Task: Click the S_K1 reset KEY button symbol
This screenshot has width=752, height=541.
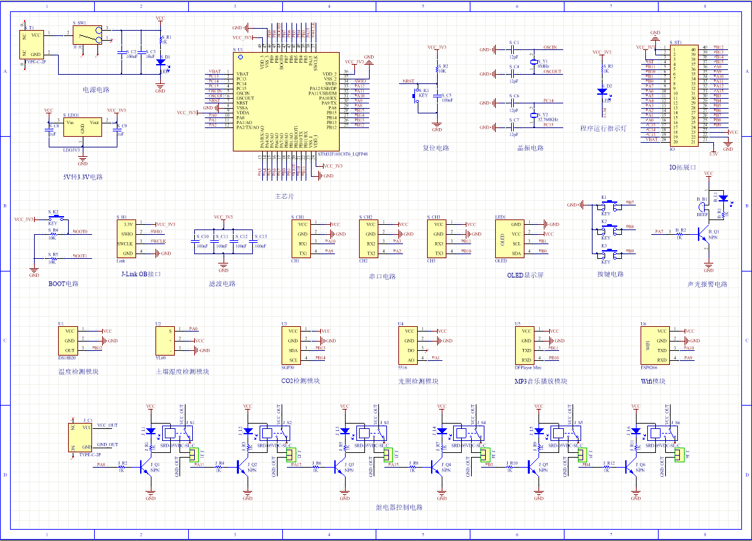Action: click(417, 97)
